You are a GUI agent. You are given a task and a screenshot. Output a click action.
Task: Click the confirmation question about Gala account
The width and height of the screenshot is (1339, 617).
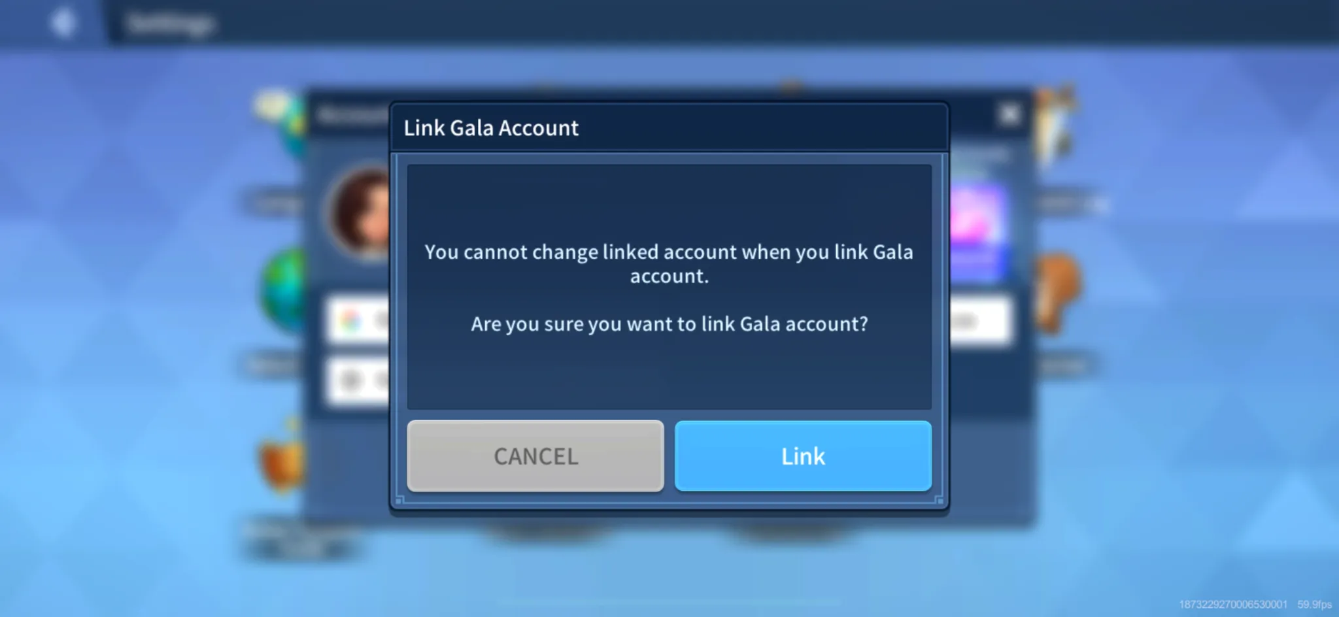669,324
